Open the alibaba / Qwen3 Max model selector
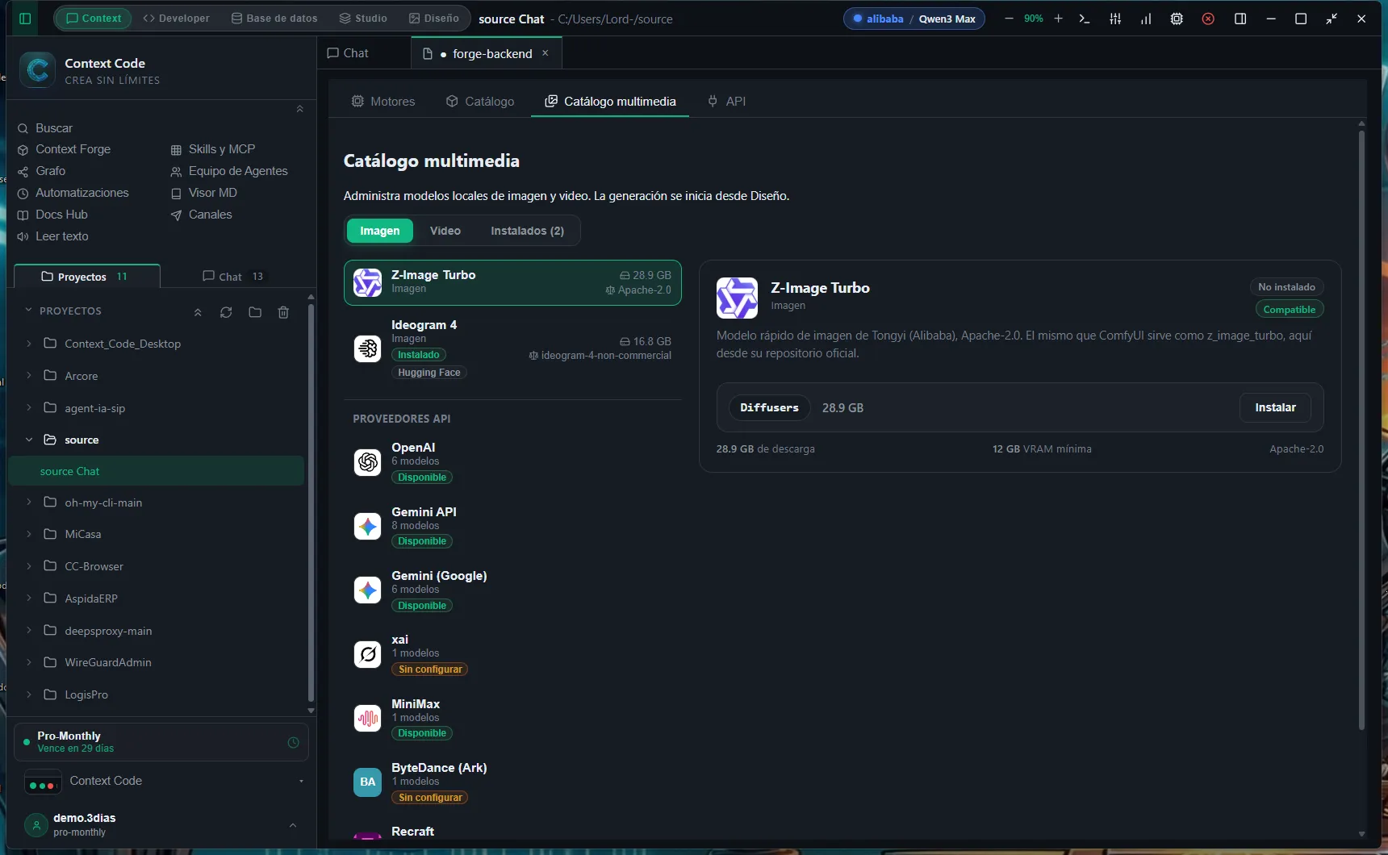Image resolution: width=1388 pixels, height=855 pixels. (x=914, y=19)
